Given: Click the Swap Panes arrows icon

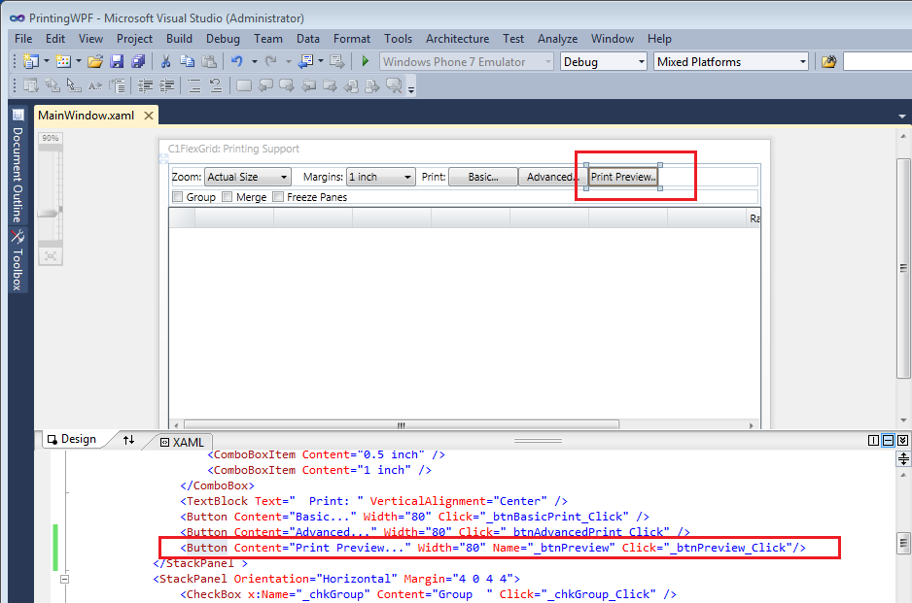Looking at the screenshot, I should 128,440.
